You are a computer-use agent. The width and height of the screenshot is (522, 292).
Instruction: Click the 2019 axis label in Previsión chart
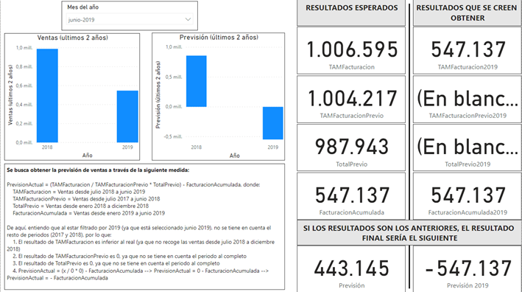tap(272, 147)
